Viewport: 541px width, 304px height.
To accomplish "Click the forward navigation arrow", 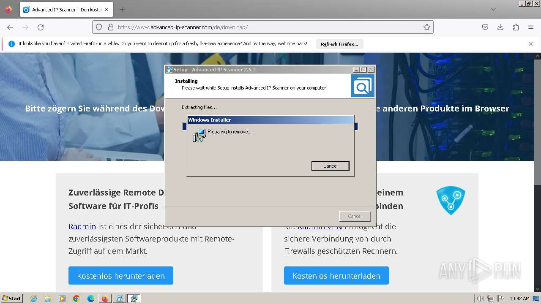I will pos(25,27).
